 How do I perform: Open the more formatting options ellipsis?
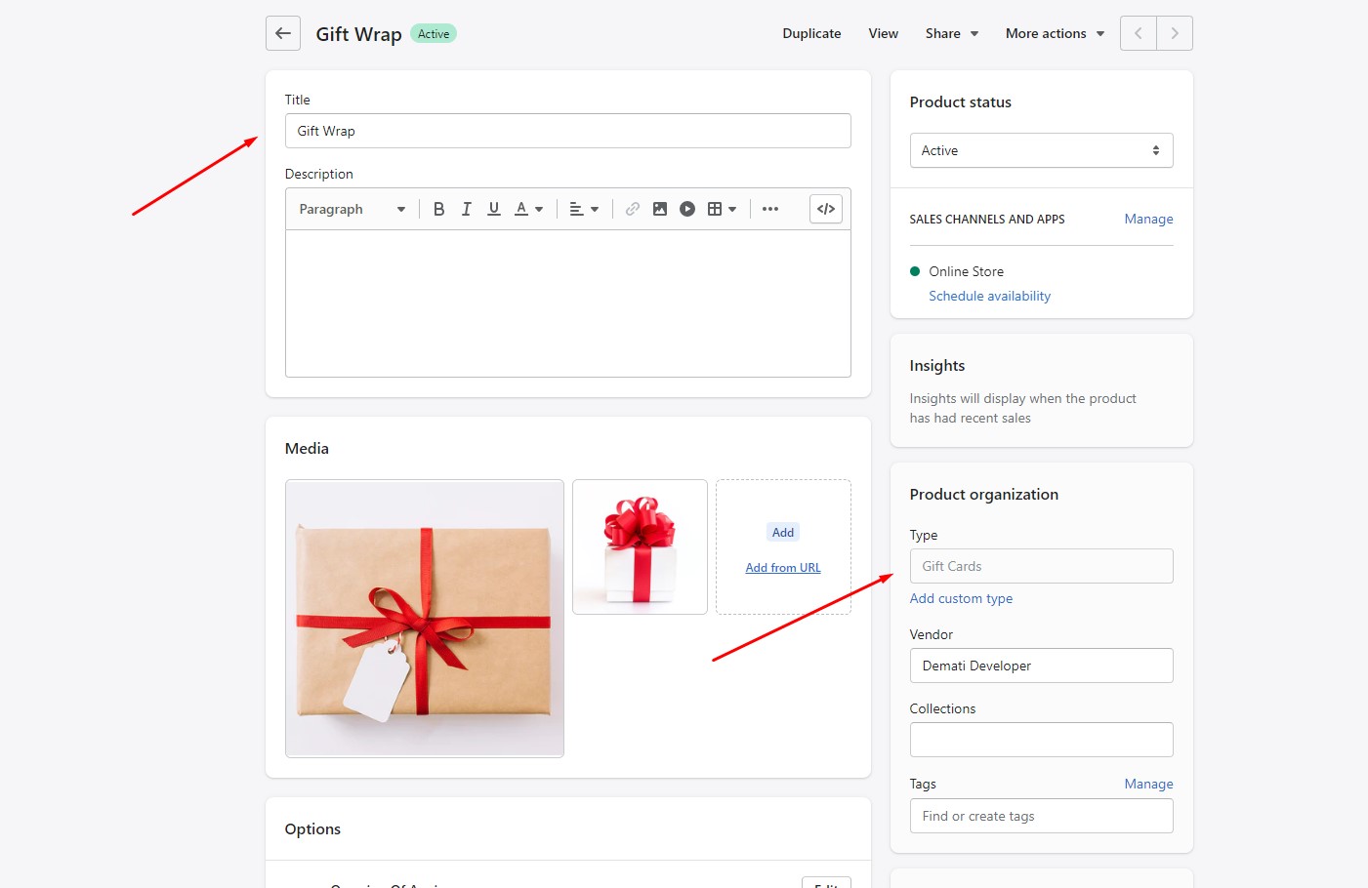[770, 209]
